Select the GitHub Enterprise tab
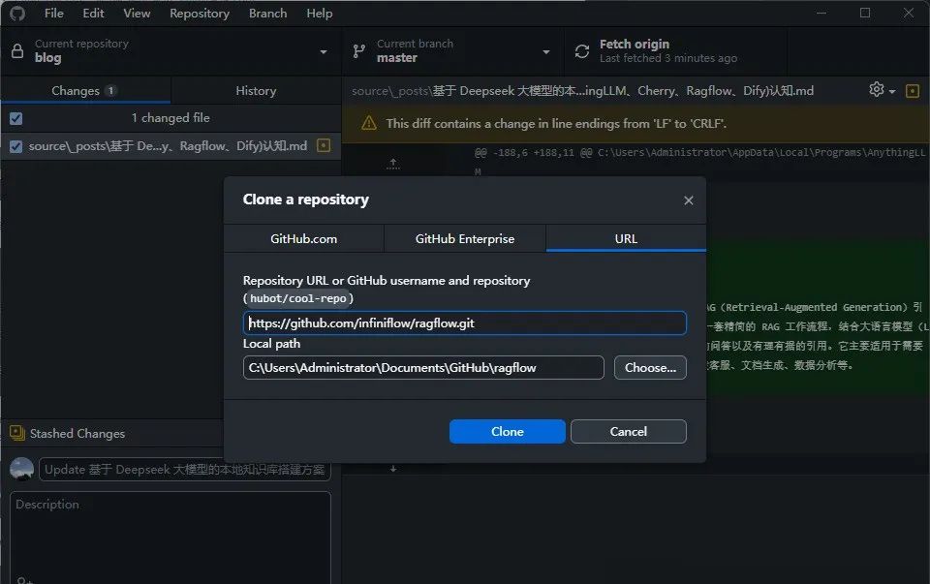This screenshot has width=930, height=584. 465,238
